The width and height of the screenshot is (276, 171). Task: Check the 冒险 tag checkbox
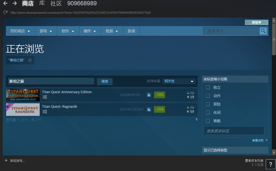208,104
